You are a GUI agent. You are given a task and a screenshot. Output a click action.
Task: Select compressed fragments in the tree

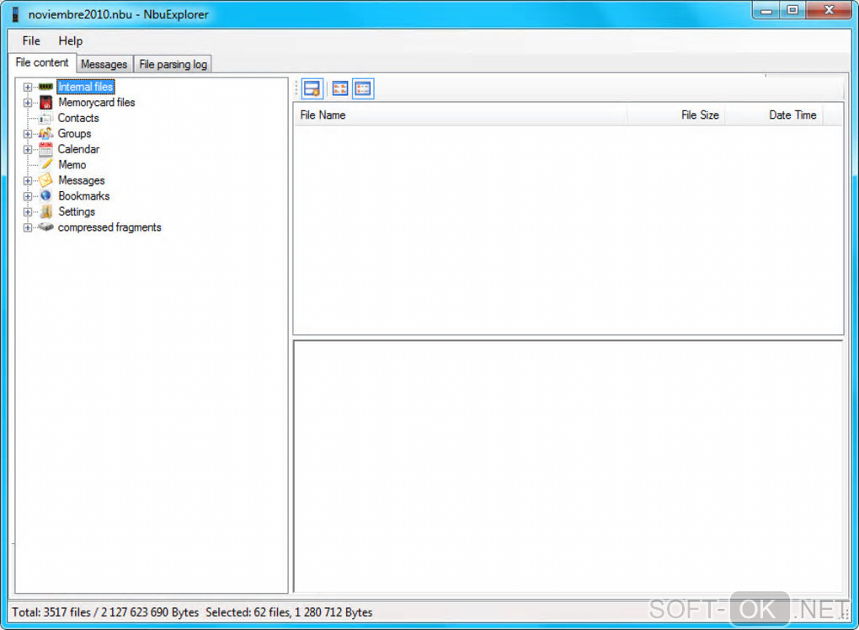pos(109,227)
